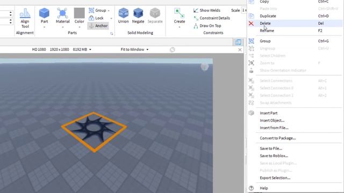Screen dimensions: 344x193
Task: Toggle Show Welds
Action: 206,10
